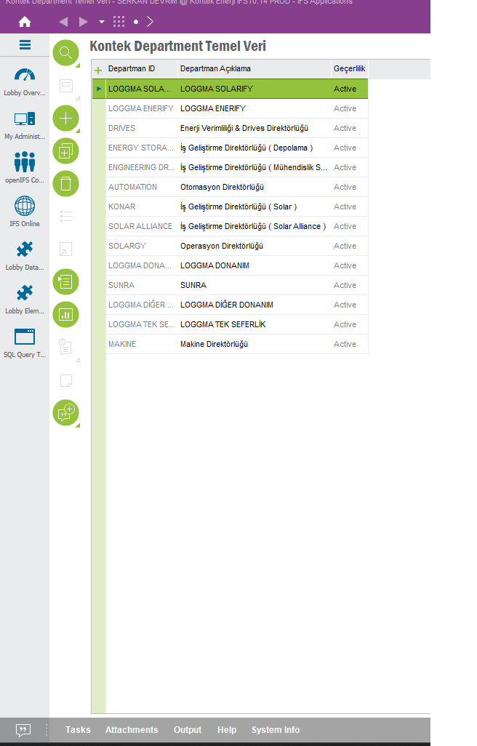Click the greyed info document icon
477x746 pixels.
pos(65,346)
